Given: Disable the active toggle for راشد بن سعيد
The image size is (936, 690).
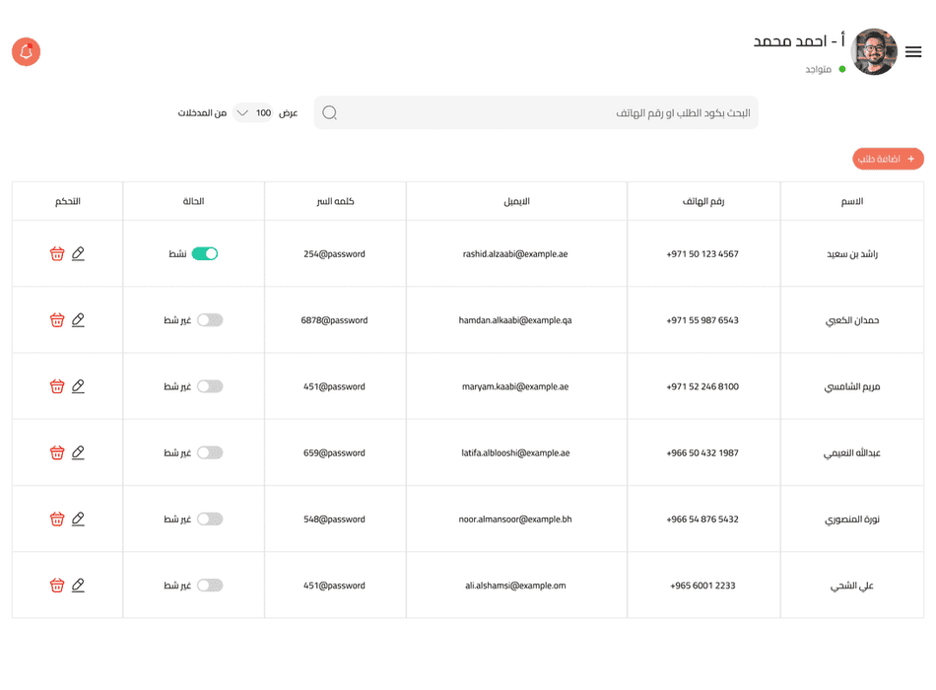Looking at the screenshot, I should 205,253.
